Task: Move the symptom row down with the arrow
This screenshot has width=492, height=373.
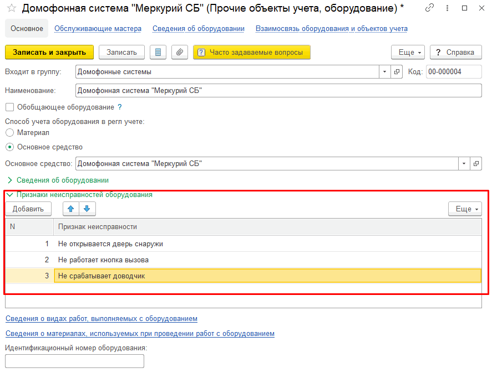Action: [87, 209]
